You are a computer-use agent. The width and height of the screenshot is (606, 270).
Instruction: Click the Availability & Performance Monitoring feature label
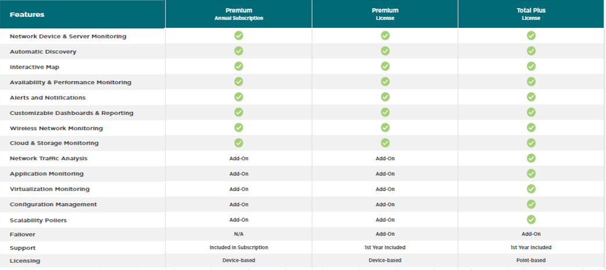pos(70,82)
